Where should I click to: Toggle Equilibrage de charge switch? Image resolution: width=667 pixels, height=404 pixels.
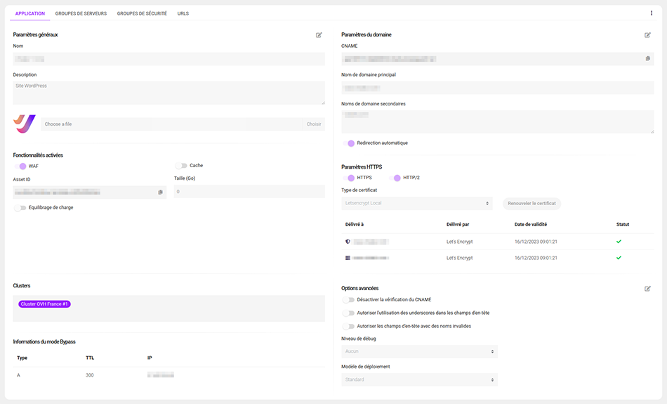20,208
